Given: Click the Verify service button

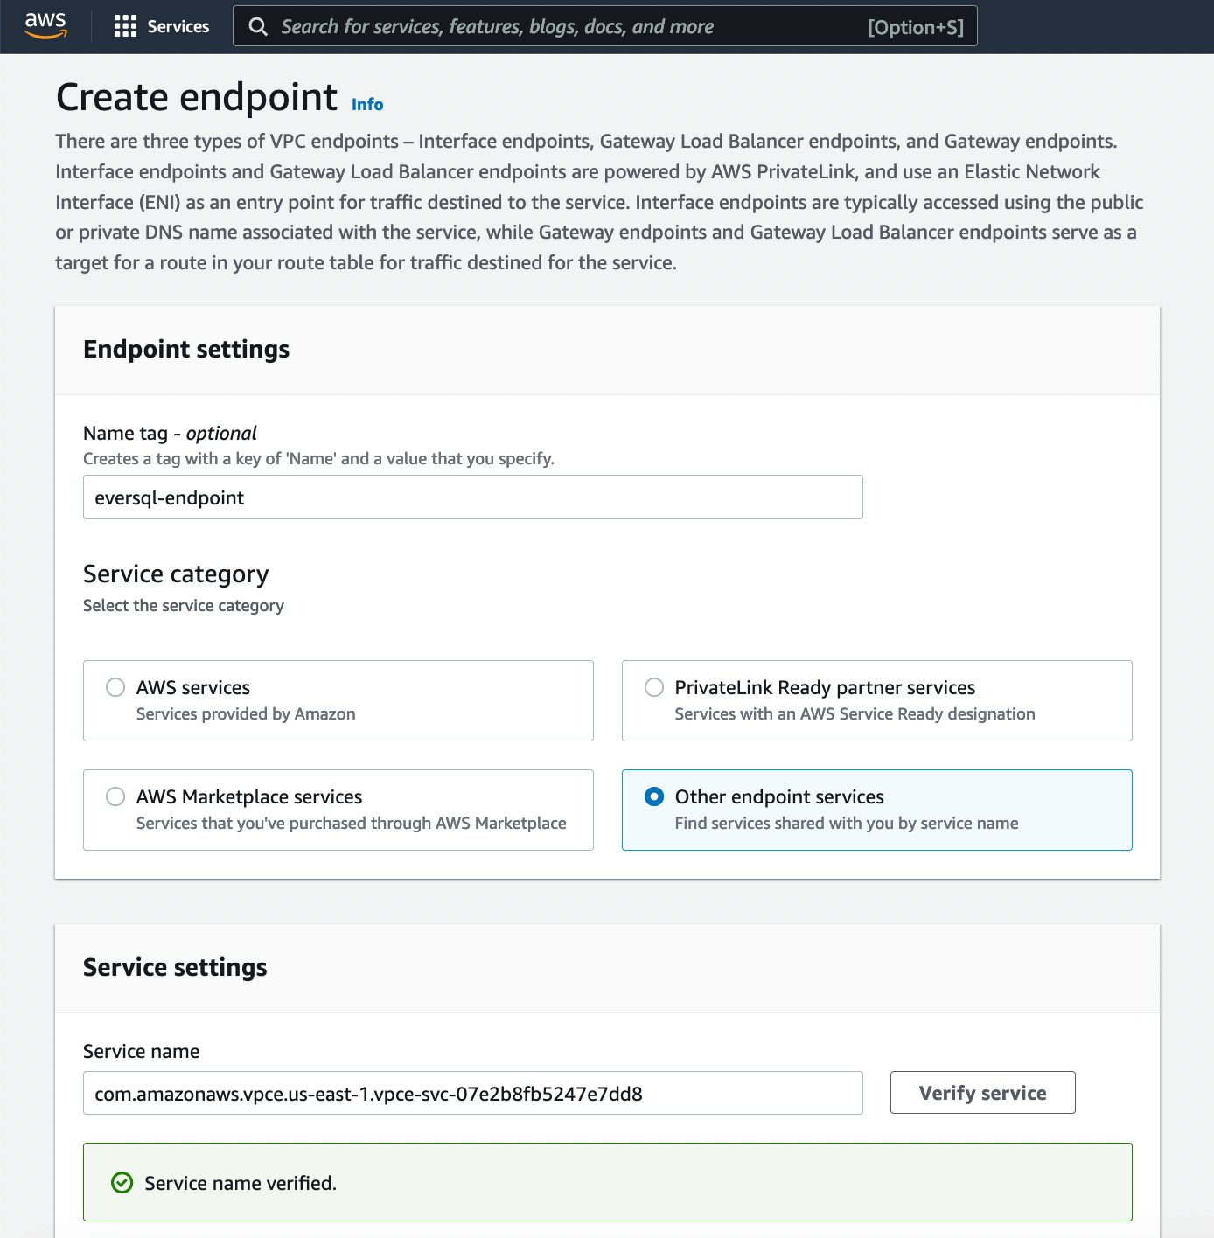Looking at the screenshot, I should [983, 1093].
